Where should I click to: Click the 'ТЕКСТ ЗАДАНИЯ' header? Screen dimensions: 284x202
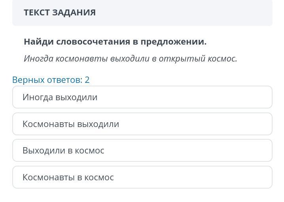60,13
